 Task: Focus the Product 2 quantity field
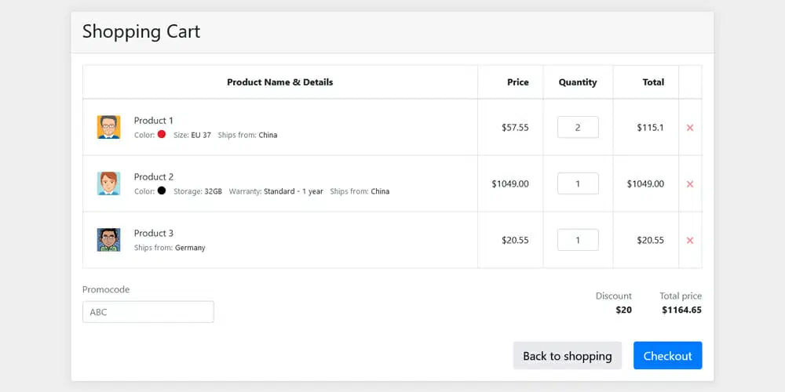(x=578, y=183)
